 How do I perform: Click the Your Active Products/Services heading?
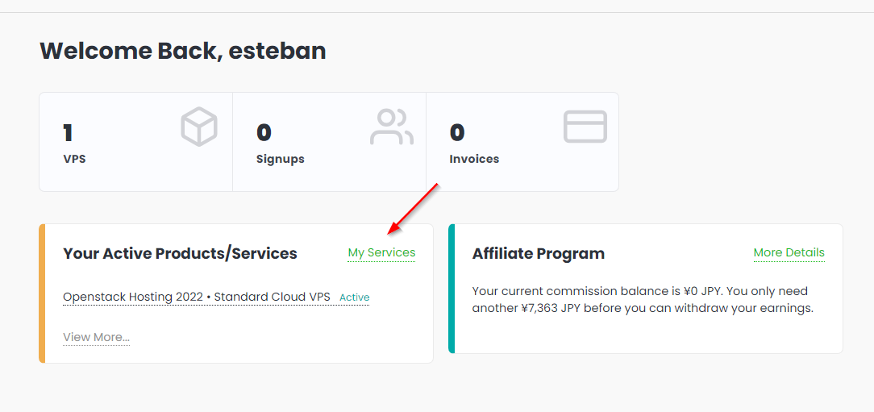[x=180, y=254]
